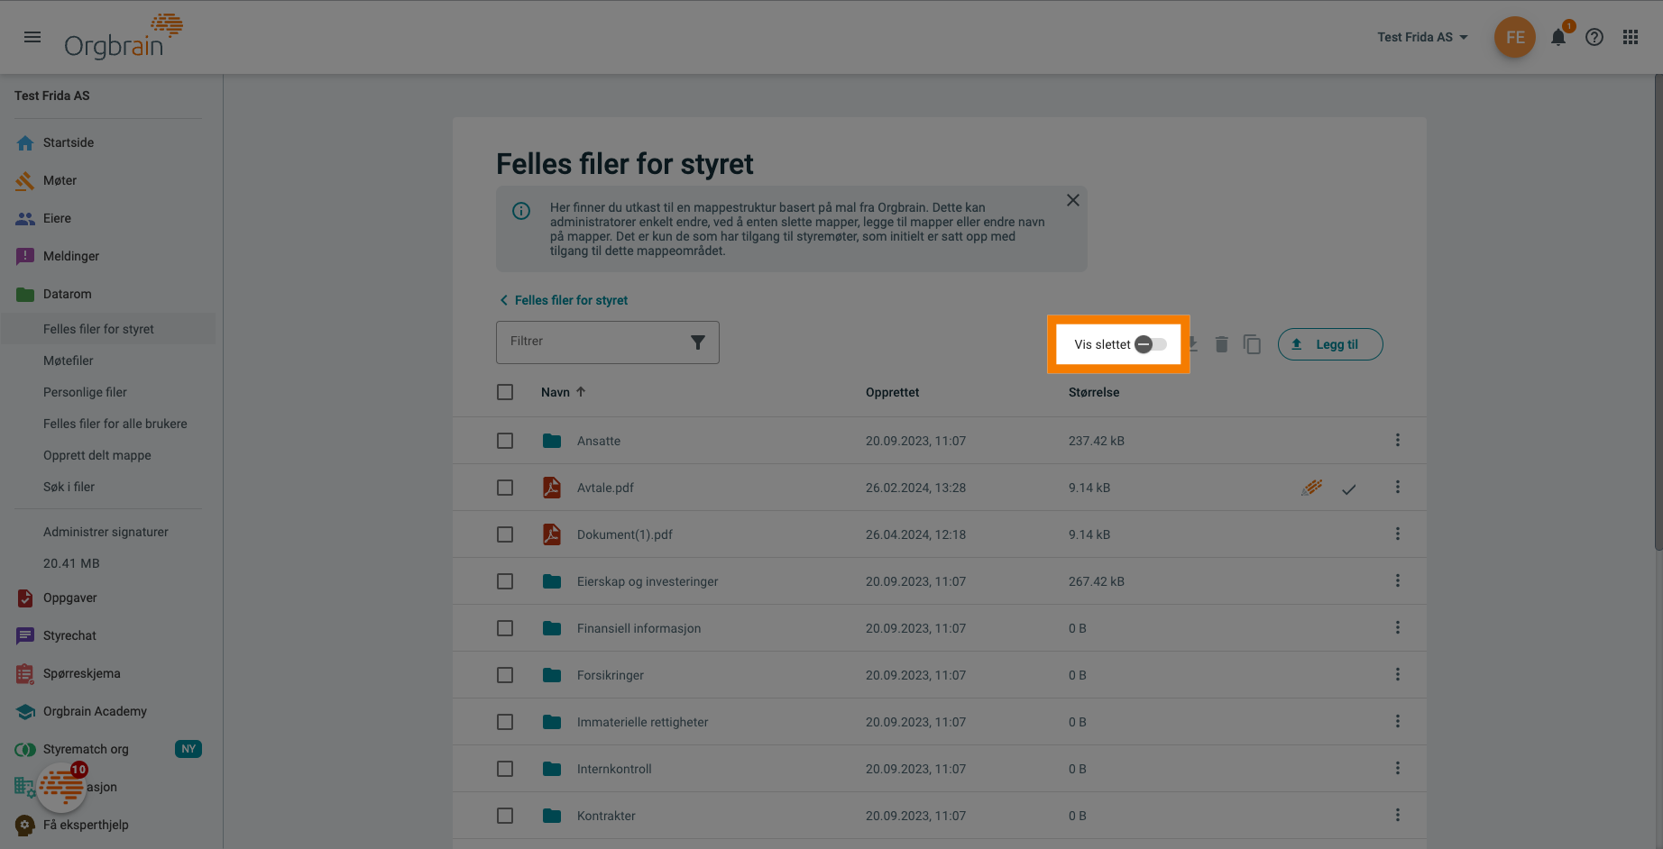
Task: Check the select-all checkbox in header
Action: coord(505,392)
